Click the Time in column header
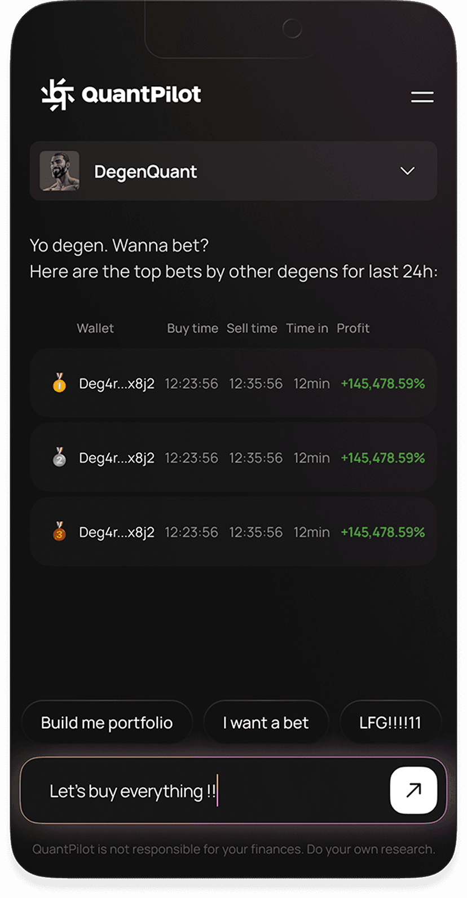Viewport: 467px width, 898px height. tap(307, 328)
